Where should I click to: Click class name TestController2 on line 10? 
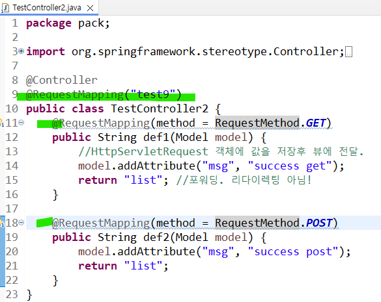click(x=160, y=108)
